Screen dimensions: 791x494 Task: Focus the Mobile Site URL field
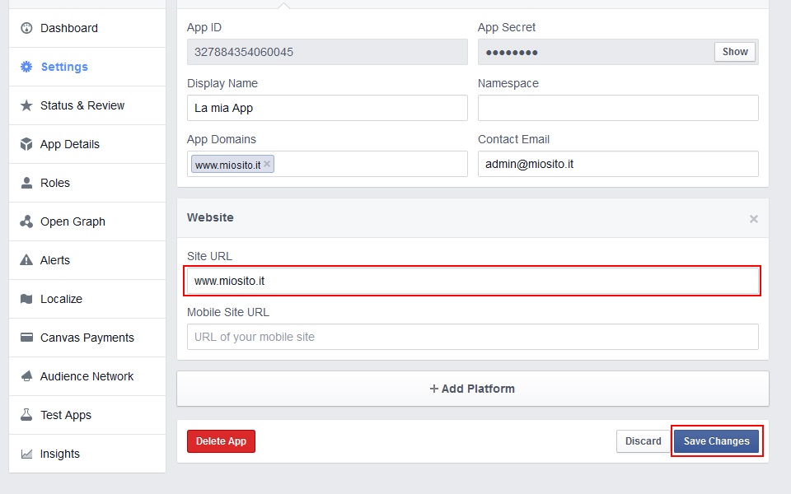pos(472,337)
